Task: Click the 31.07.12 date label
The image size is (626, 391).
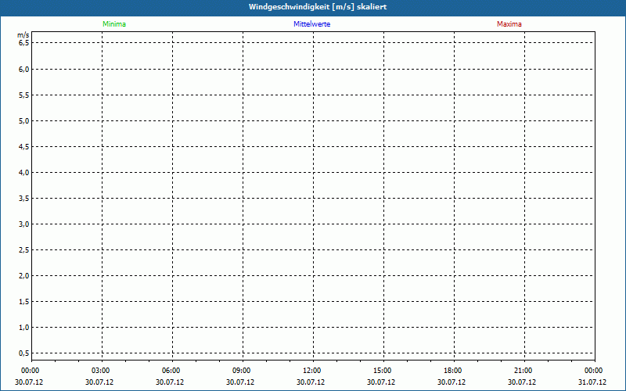Action: pyautogui.click(x=592, y=382)
